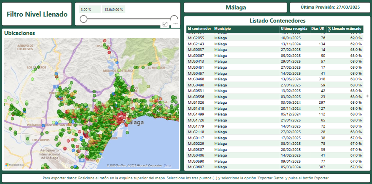Viewport: 372px width, 184px height.
Task: Click the sort arrow under % Llenado estimado
Action: (330, 32)
